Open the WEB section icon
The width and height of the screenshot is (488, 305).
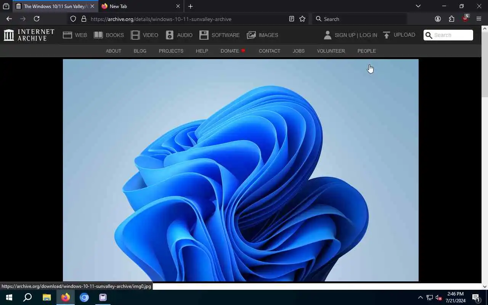pyautogui.click(x=67, y=35)
